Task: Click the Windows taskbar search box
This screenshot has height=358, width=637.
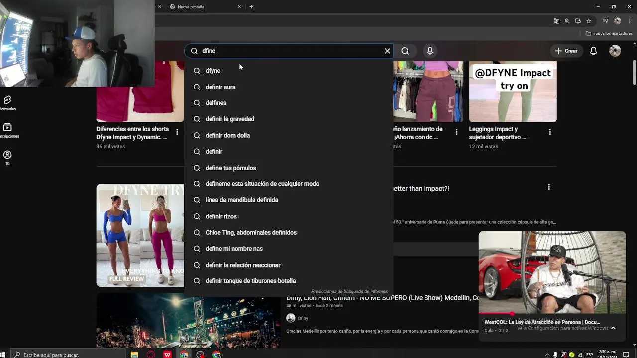Action: click(68, 355)
